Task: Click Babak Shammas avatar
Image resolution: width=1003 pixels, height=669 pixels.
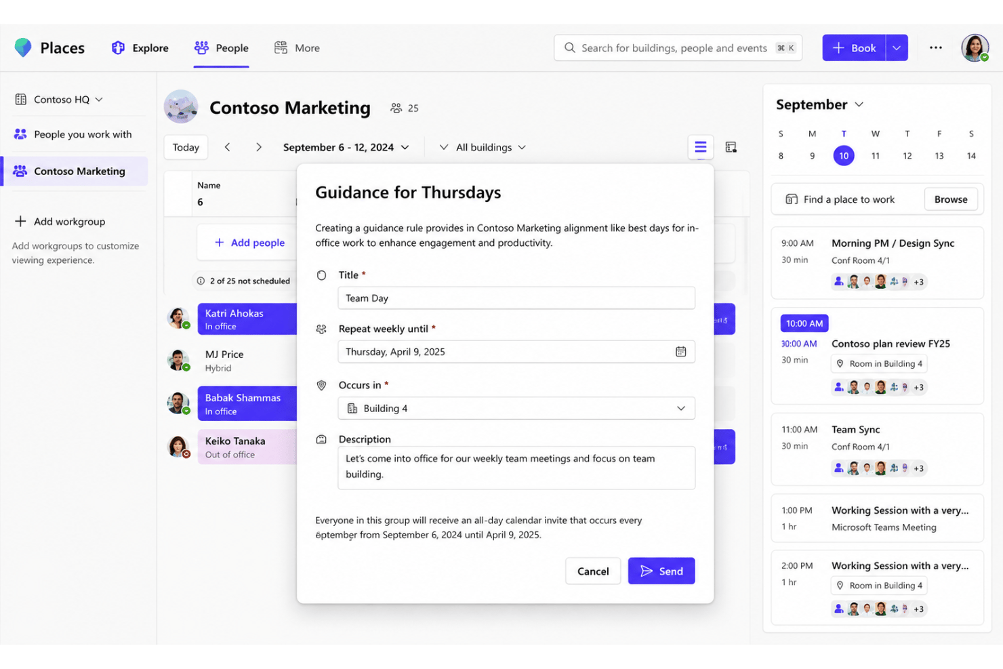Action: click(x=178, y=403)
